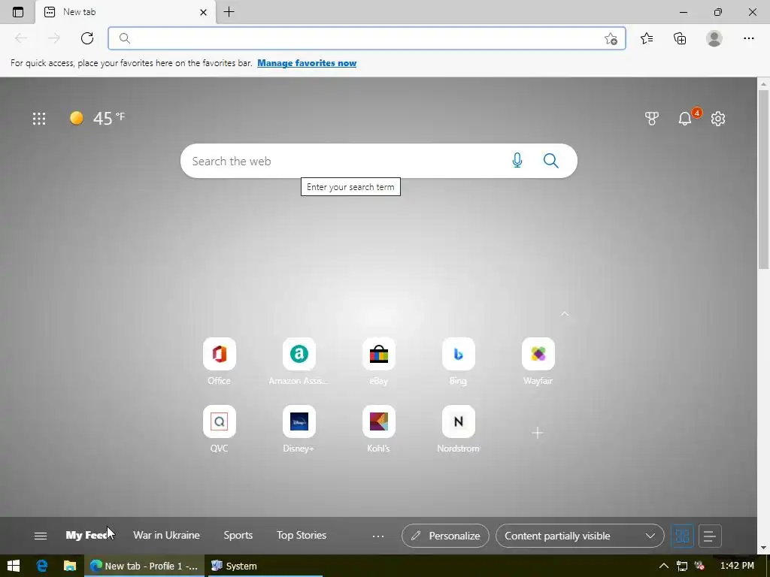770x577 pixels.
Task: Add a new quick link site
Action: (538, 433)
